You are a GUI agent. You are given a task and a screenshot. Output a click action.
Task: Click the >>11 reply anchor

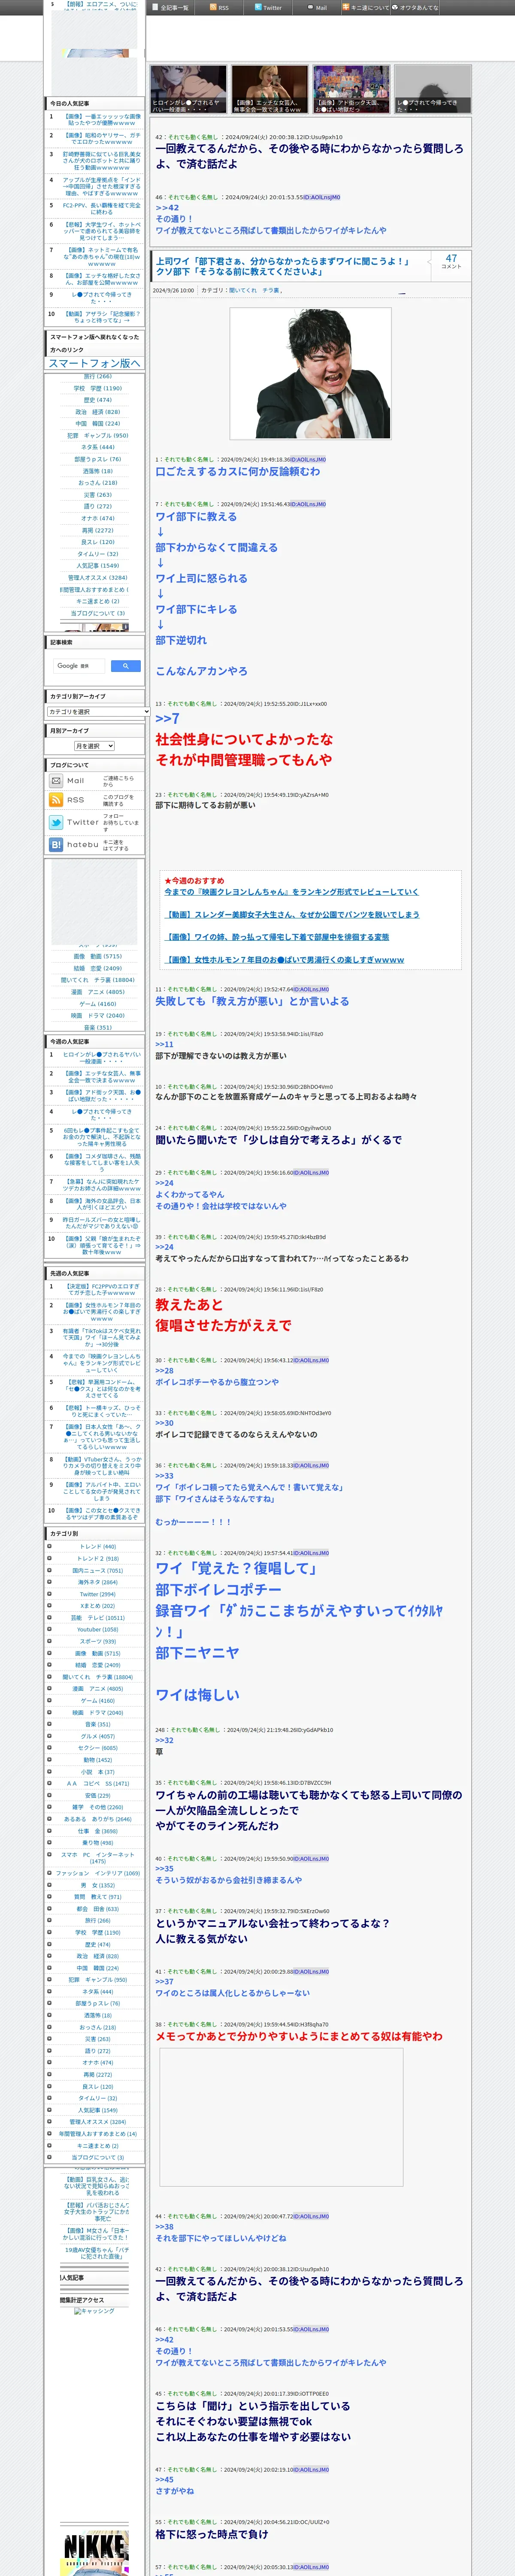pos(164,1044)
